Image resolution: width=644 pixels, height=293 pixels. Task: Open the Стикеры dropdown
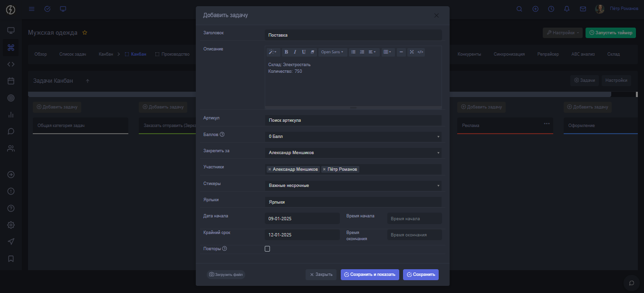[353, 186]
